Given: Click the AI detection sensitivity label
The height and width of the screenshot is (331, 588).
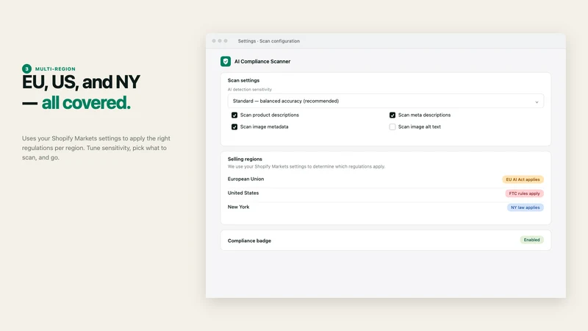Looking at the screenshot, I should pos(250,89).
